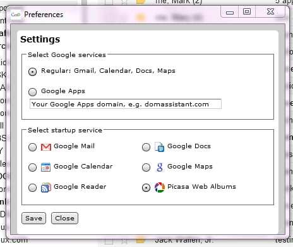Click the Google Calendar icon

(x=45, y=167)
